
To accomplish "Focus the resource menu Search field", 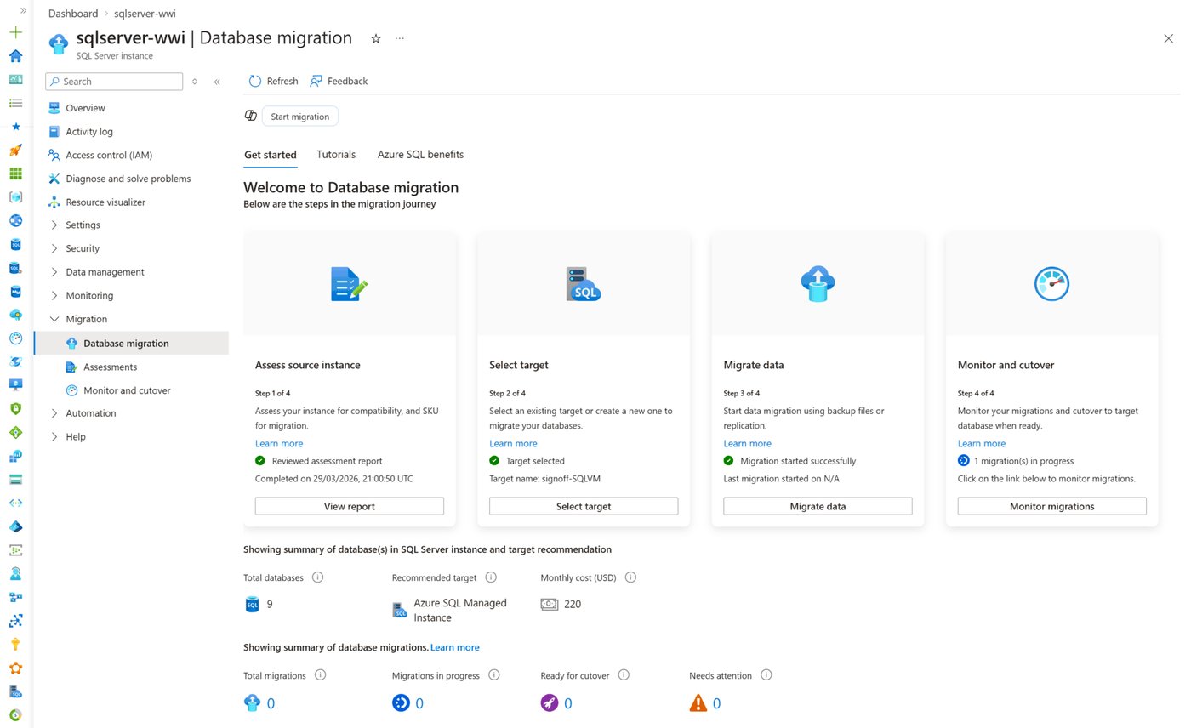I will 114,82.
